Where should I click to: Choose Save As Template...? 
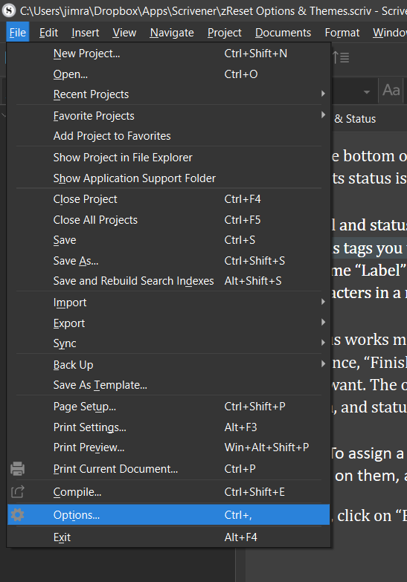[x=169, y=385]
